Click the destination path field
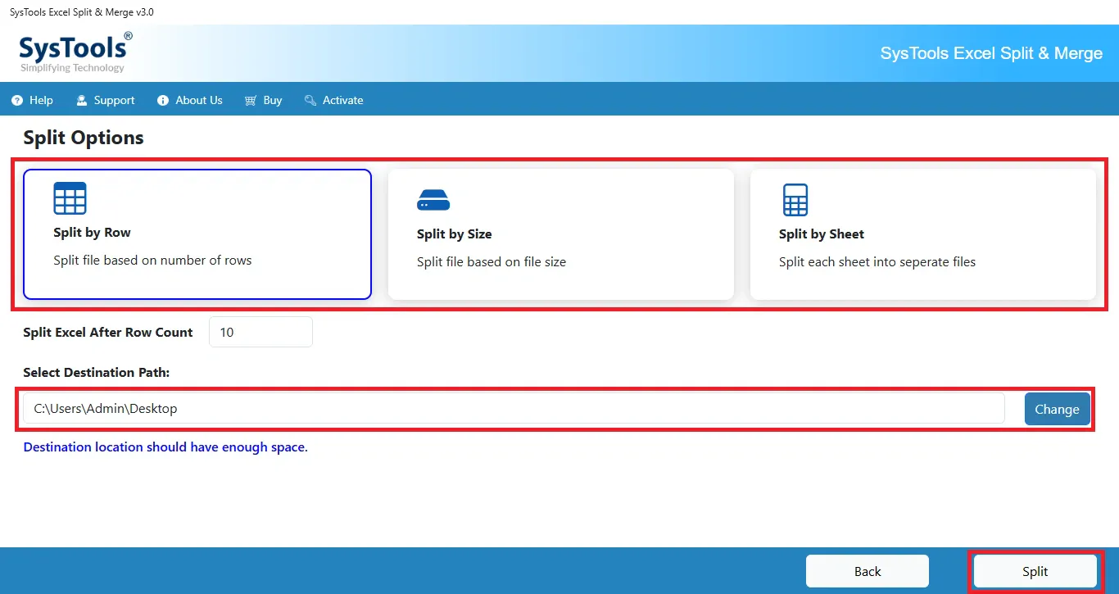 [x=514, y=408]
